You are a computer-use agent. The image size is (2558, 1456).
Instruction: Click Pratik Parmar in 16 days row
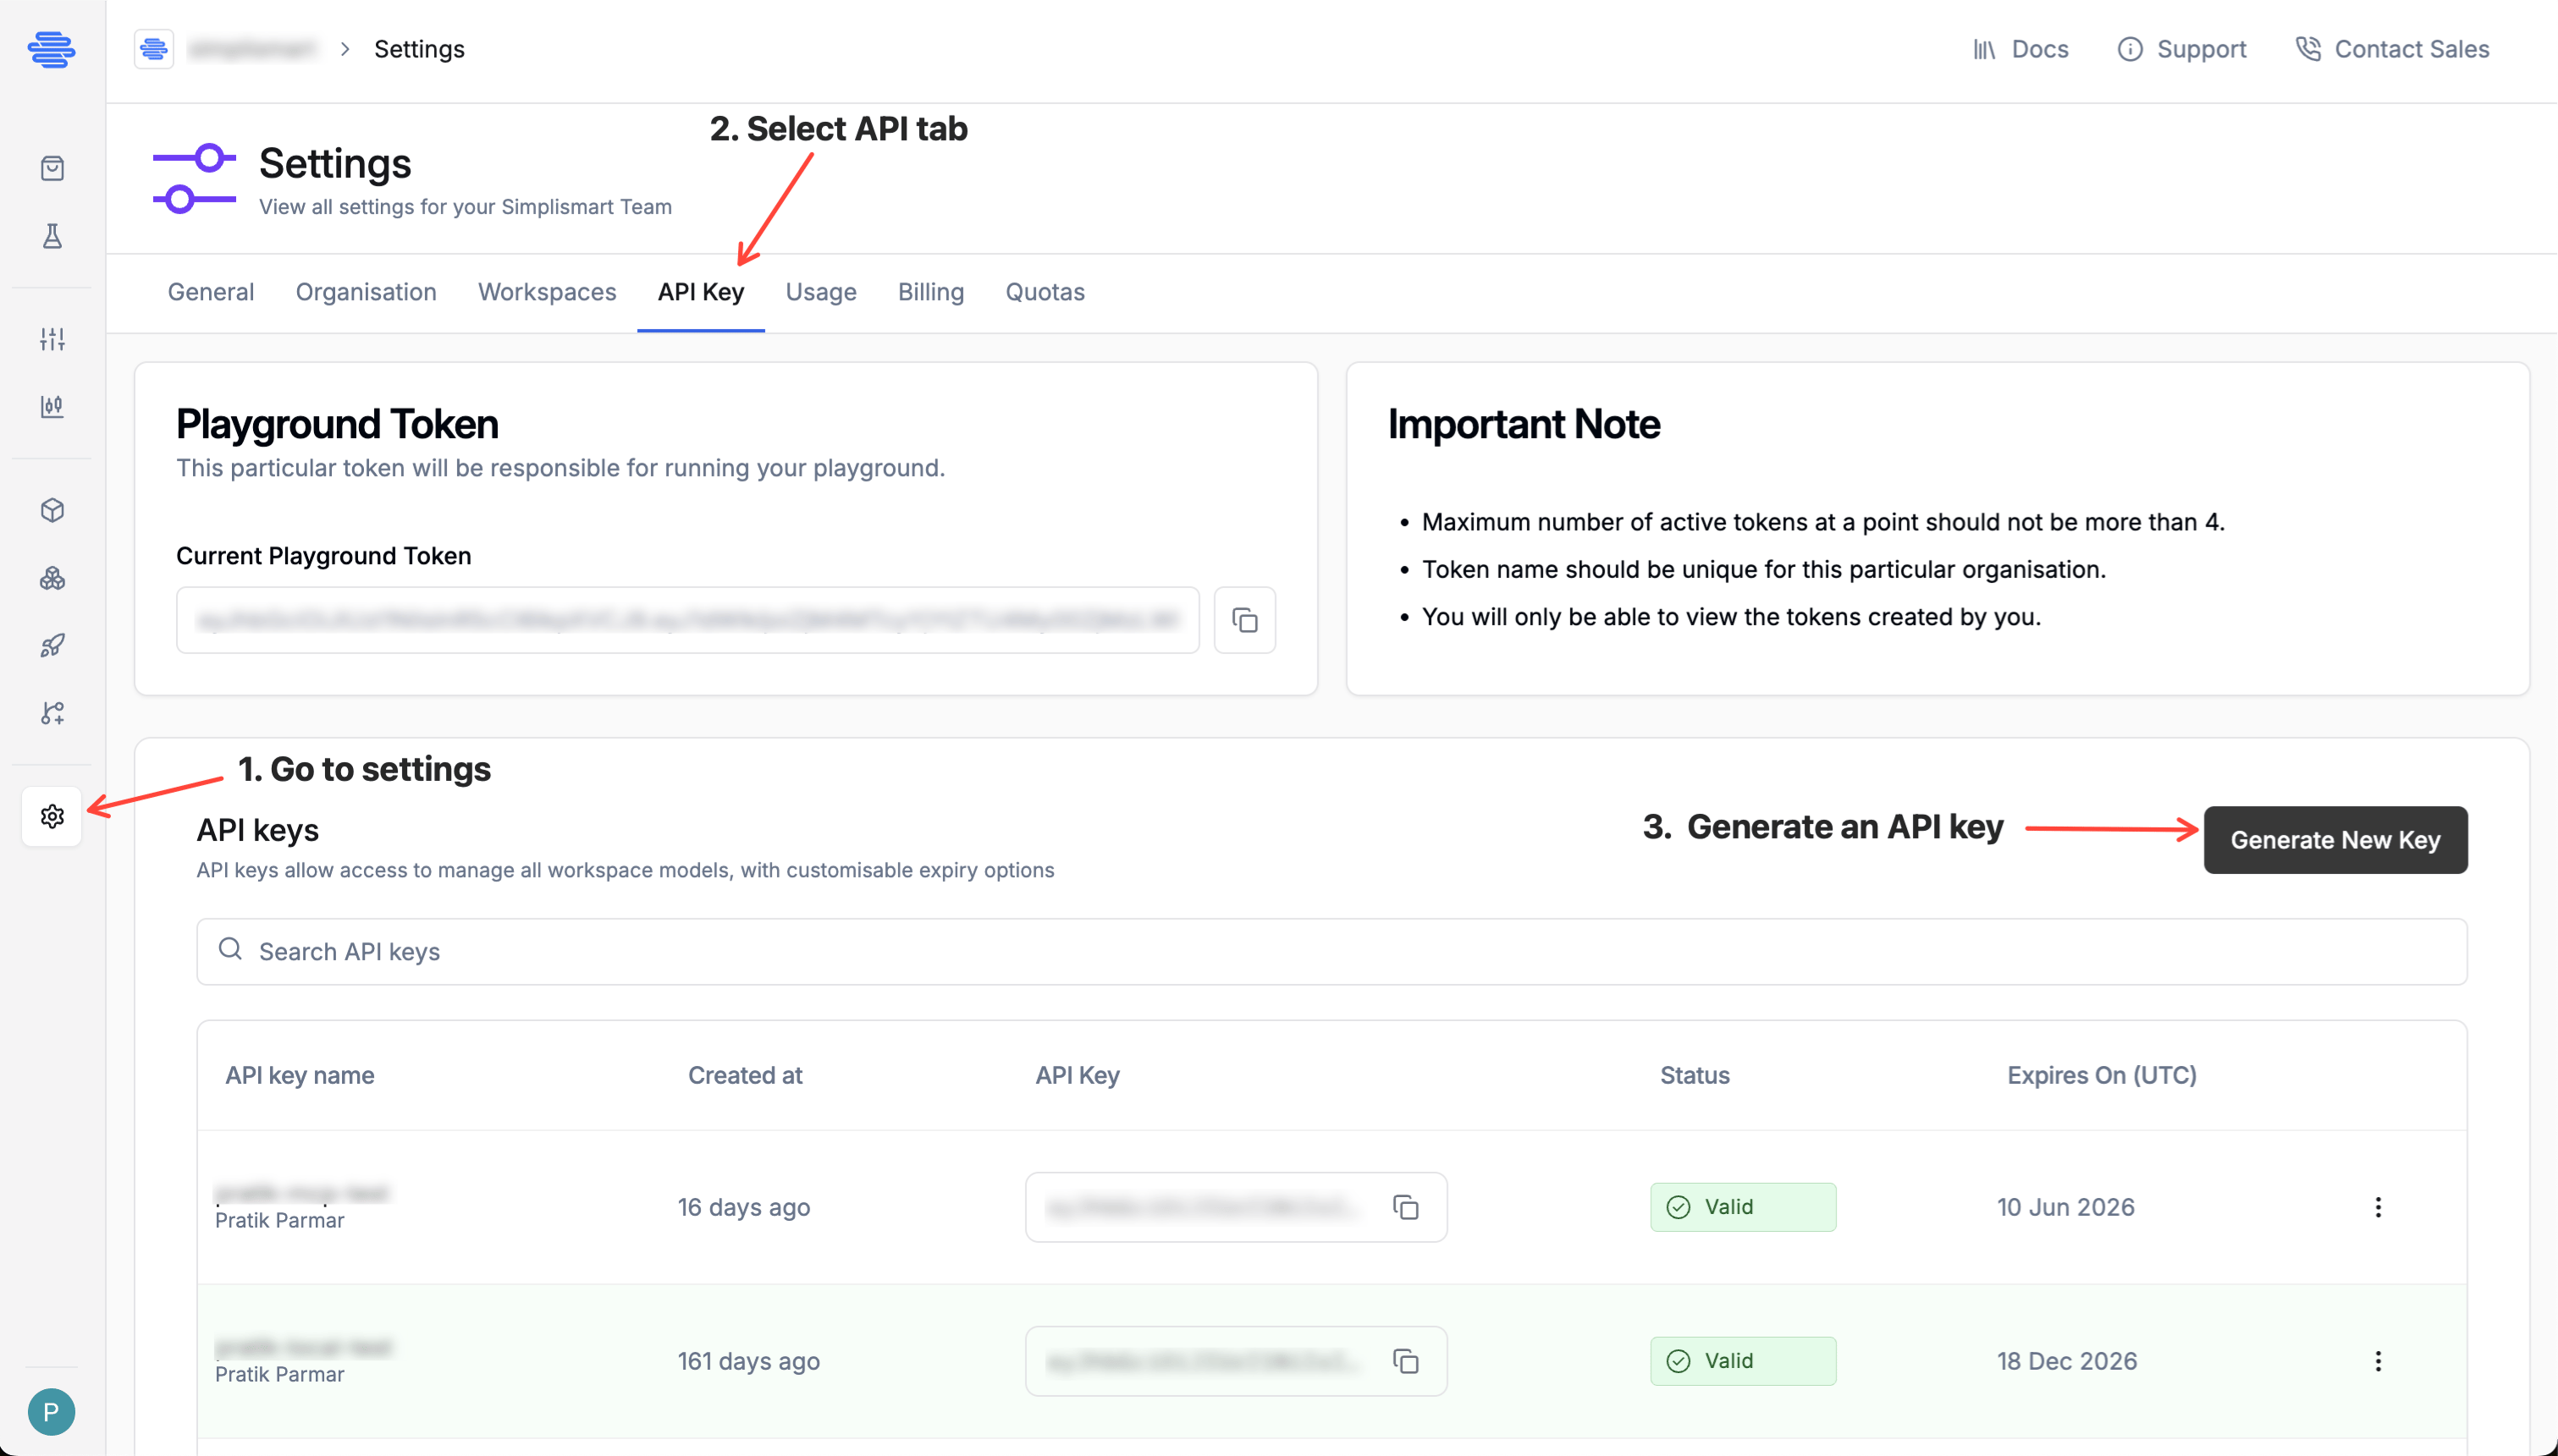tap(280, 1220)
